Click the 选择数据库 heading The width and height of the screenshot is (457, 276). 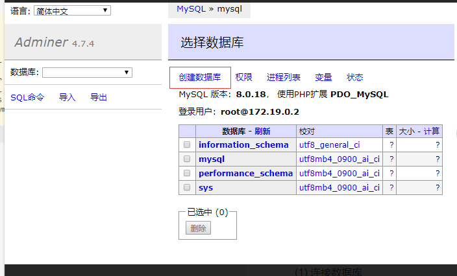212,43
